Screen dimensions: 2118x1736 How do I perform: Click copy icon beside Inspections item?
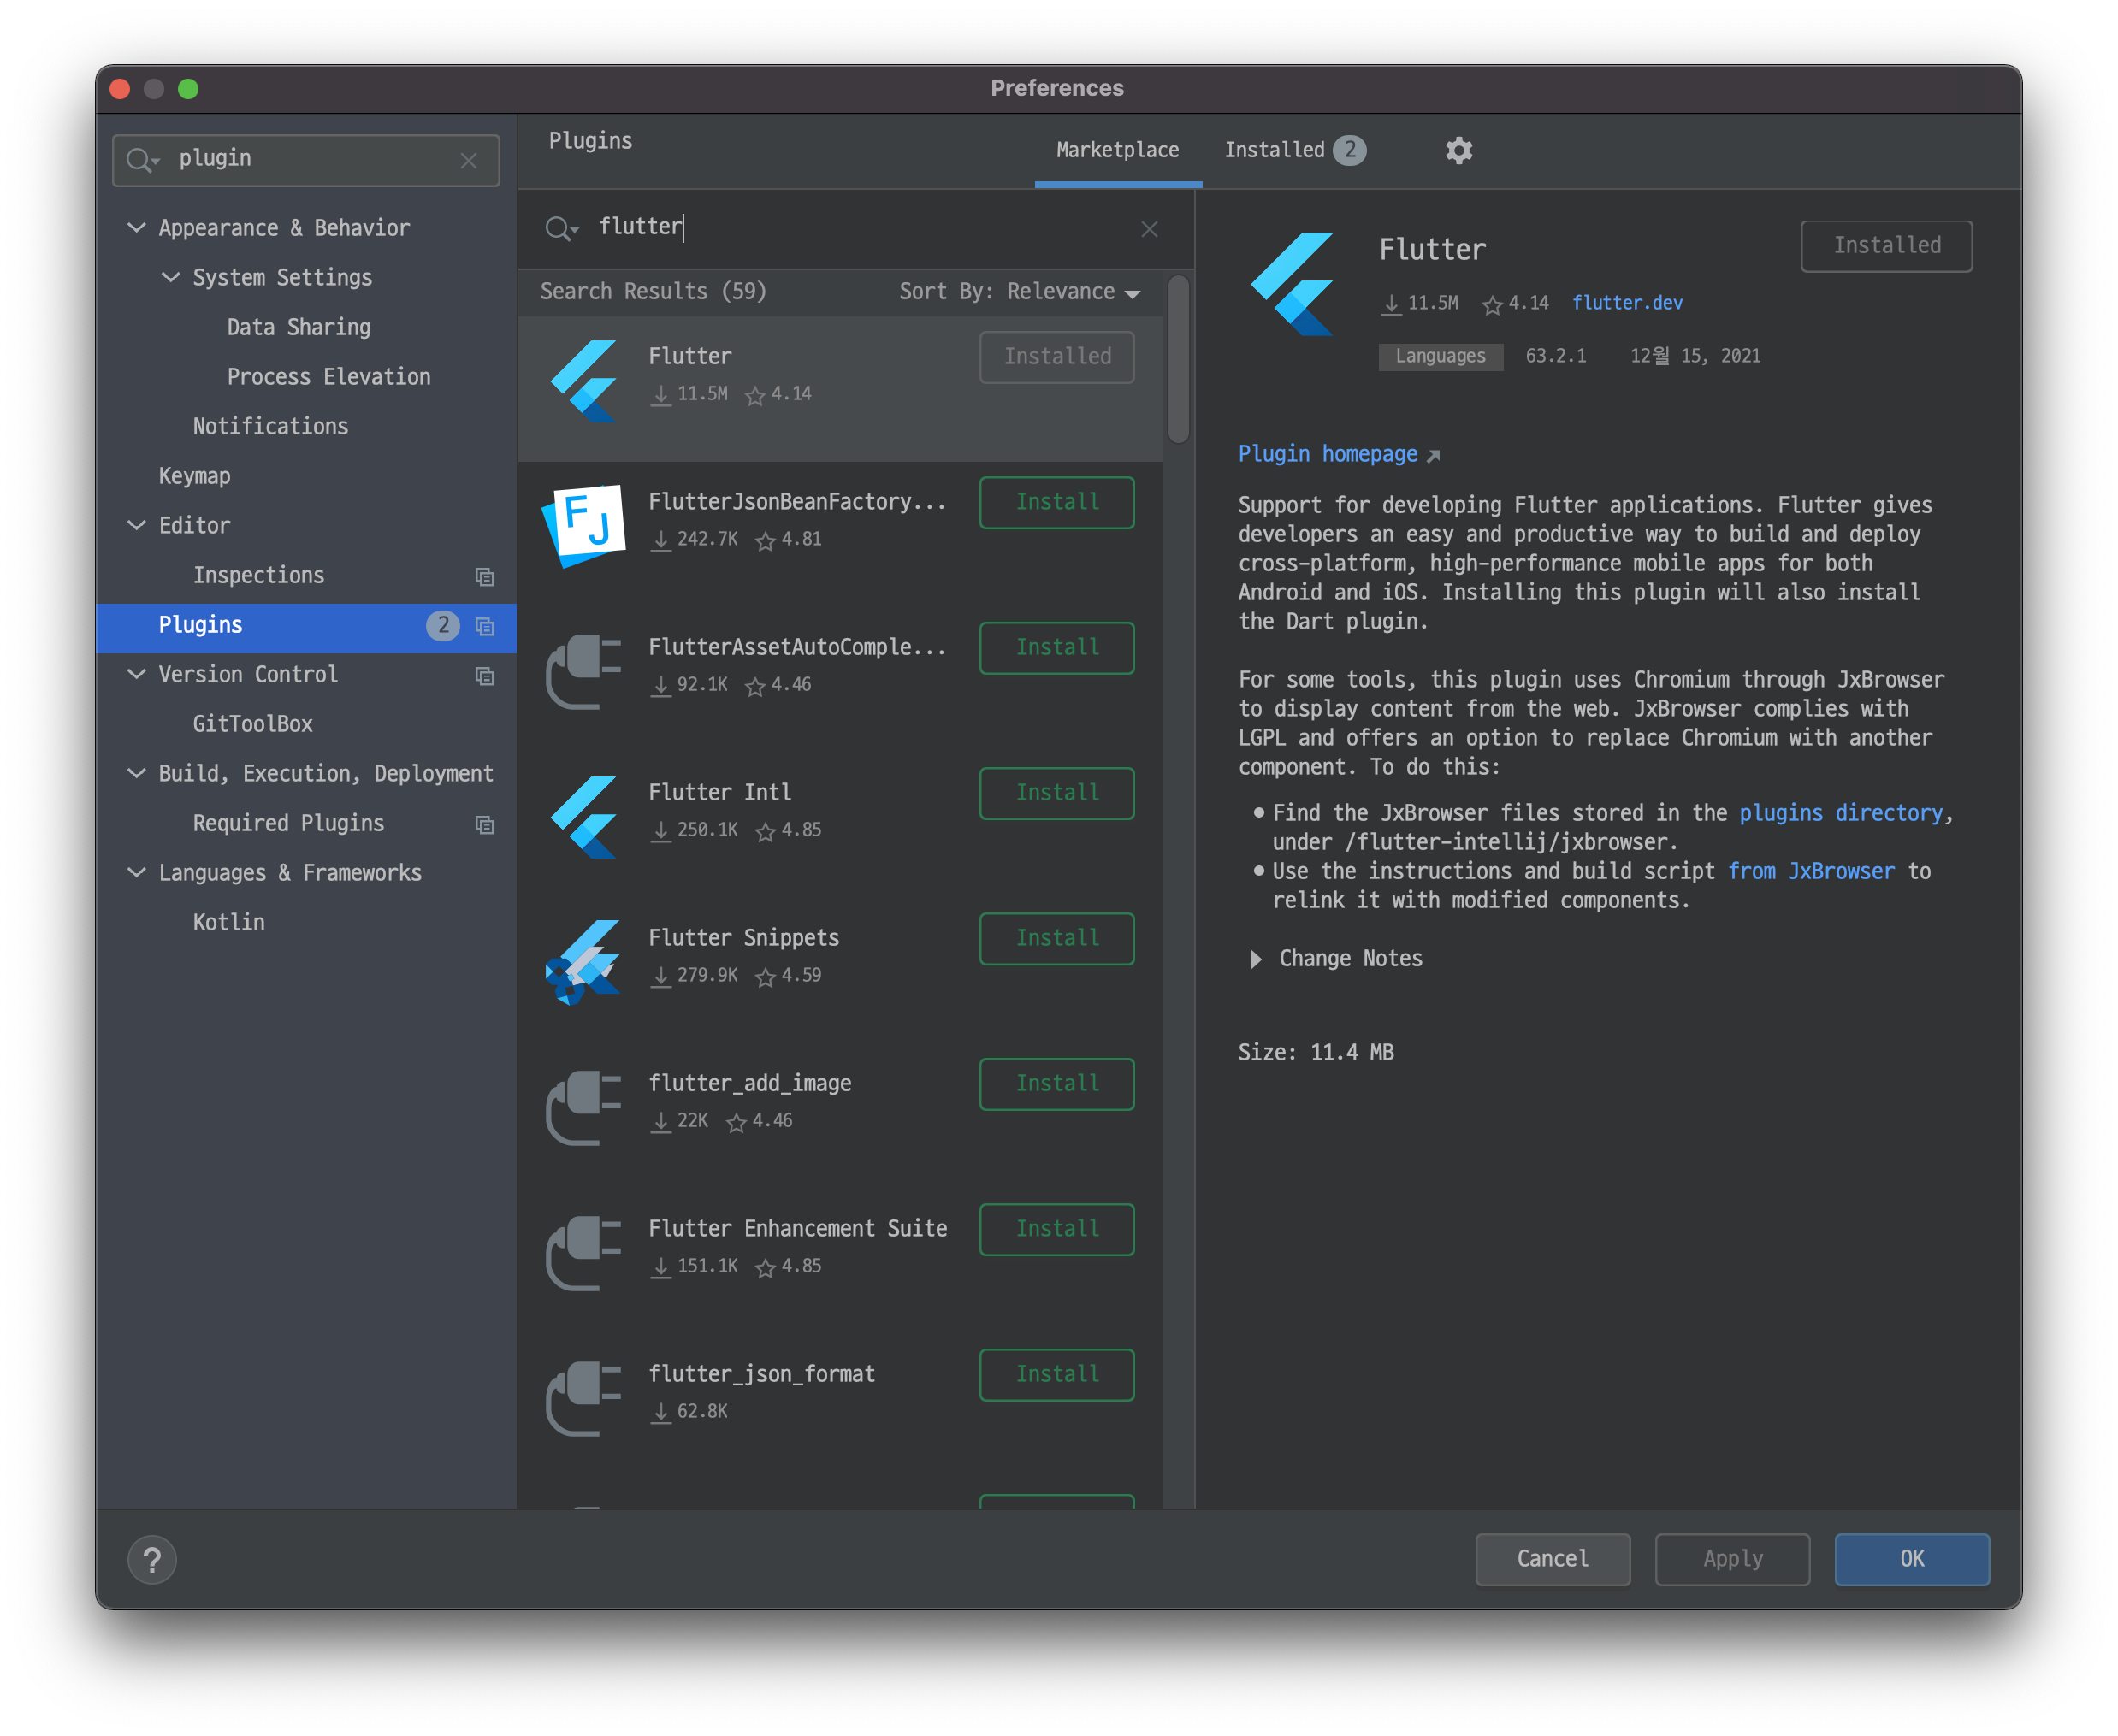click(485, 576)
